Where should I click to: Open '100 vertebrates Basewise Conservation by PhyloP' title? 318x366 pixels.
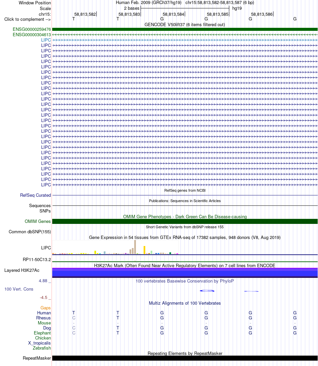point(185,281)
